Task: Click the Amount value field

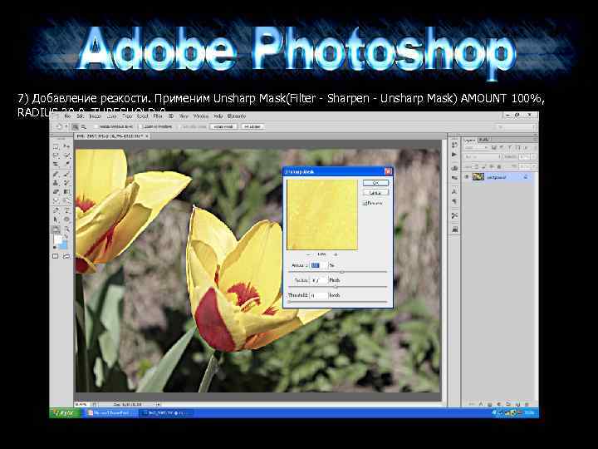Action: pyautogui.click(x=318, y=265)
